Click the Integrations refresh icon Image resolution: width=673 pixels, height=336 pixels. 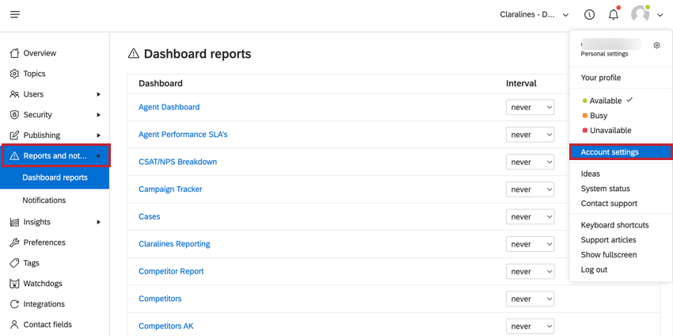(14, 304)
